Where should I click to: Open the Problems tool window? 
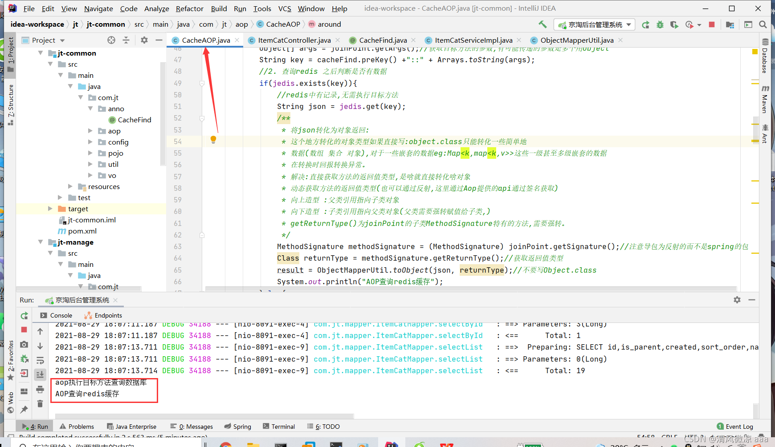[x=77, y=427]
